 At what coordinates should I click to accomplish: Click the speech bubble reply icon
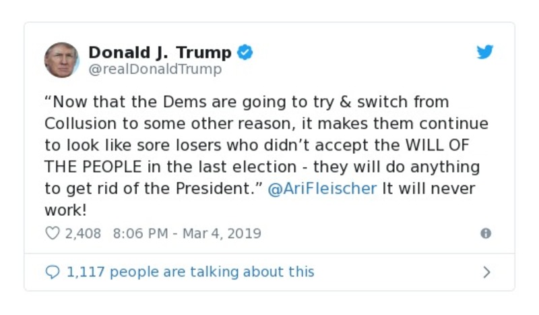tap(53, 272)
